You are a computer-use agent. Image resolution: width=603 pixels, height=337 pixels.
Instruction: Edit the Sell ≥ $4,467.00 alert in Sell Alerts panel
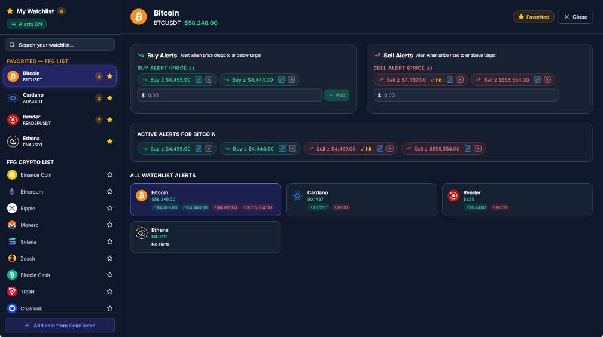pos(450,80)
